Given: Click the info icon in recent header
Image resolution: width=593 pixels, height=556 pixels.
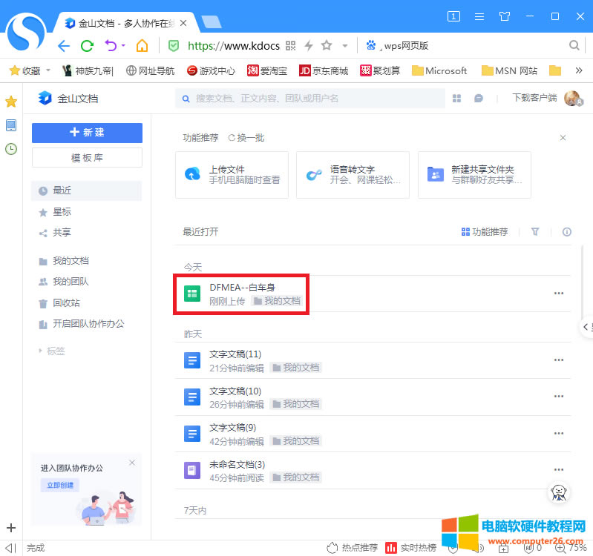Looking at the screenshot, I should click(567, 232).
